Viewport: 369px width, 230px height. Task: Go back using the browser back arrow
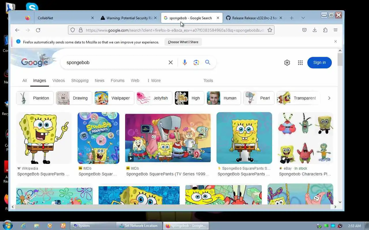[x=17, y=30]
